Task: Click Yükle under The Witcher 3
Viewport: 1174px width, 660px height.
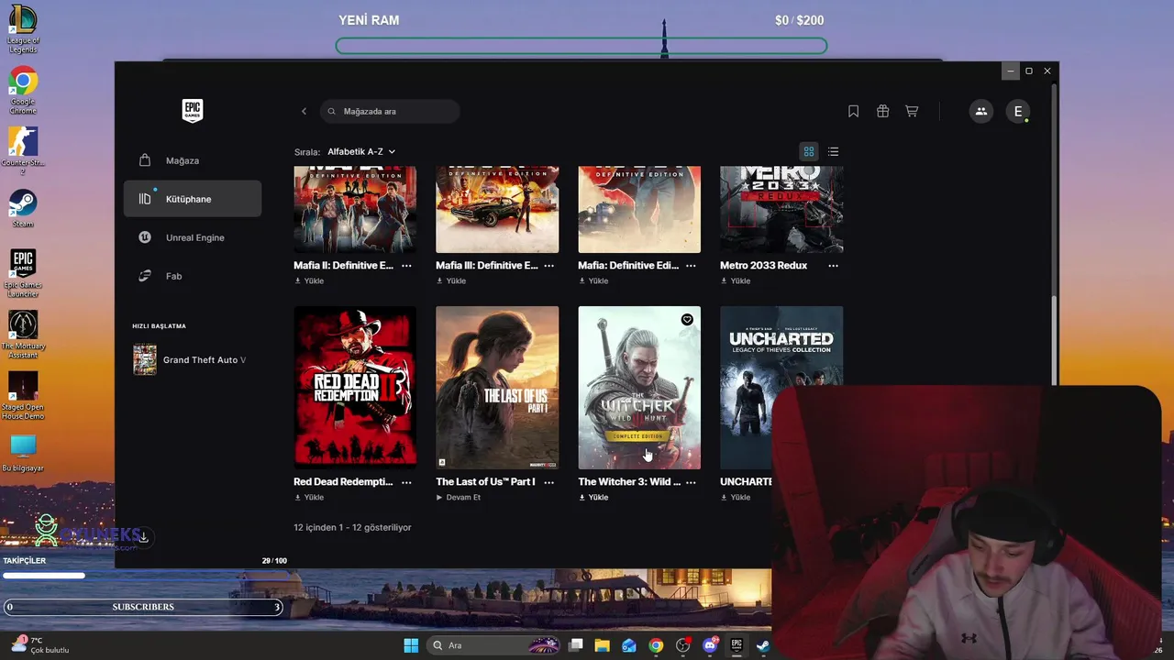Action: 593,498
